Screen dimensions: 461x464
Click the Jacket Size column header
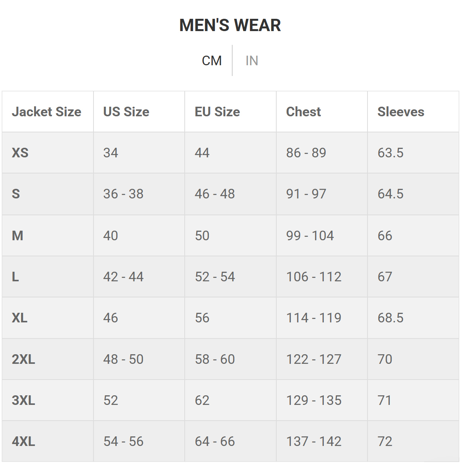[46, 112]
